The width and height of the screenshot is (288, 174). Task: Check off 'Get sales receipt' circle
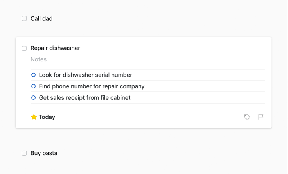pos(33,98)
